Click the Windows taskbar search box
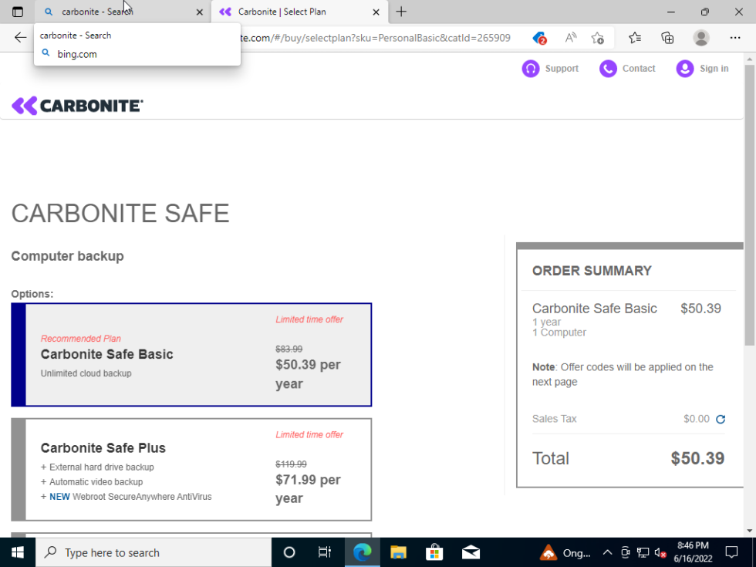Image resolution: width=756 pixels, height=567 pixels. 154,552
